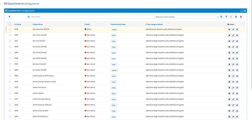Screen dimensions: 252x120
Task: Open the funnel filter tool
Action: coord(226,17)
